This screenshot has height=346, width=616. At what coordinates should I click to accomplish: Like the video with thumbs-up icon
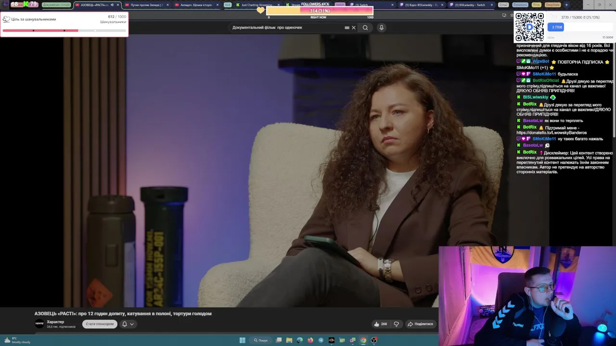click(x=381, y=324)
